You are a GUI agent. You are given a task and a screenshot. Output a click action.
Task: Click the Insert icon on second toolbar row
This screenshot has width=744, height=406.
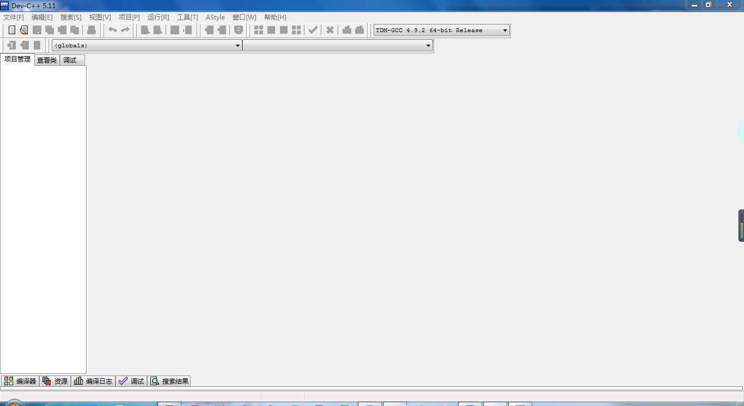click(x=11, y=45)
